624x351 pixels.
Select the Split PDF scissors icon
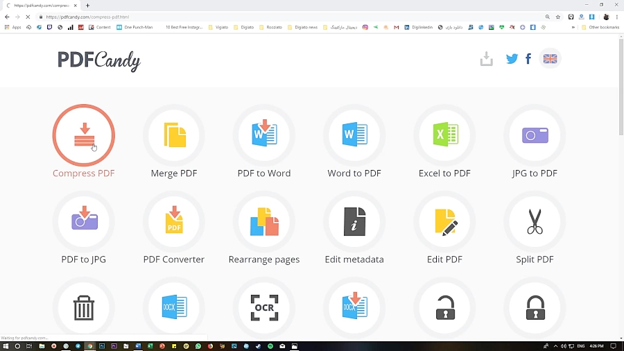(535, 222)
